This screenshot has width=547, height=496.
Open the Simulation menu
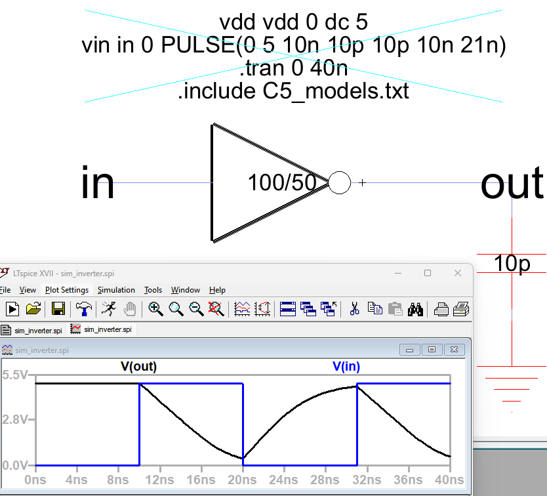[x=116, y=289]
